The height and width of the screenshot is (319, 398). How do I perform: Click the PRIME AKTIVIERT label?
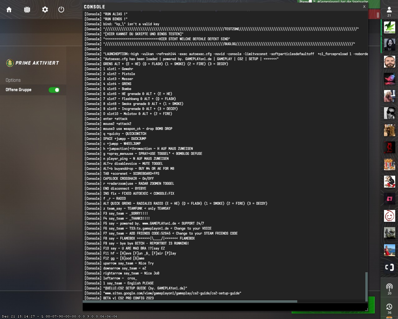[x=37, y=63]
